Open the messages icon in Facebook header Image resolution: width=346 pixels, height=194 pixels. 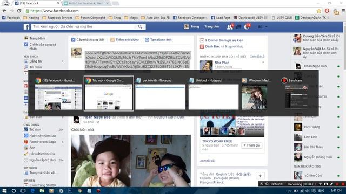tap(238, 27)
